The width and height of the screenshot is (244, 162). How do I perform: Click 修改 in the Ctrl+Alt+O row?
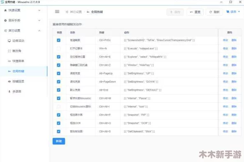pos(226,123)
